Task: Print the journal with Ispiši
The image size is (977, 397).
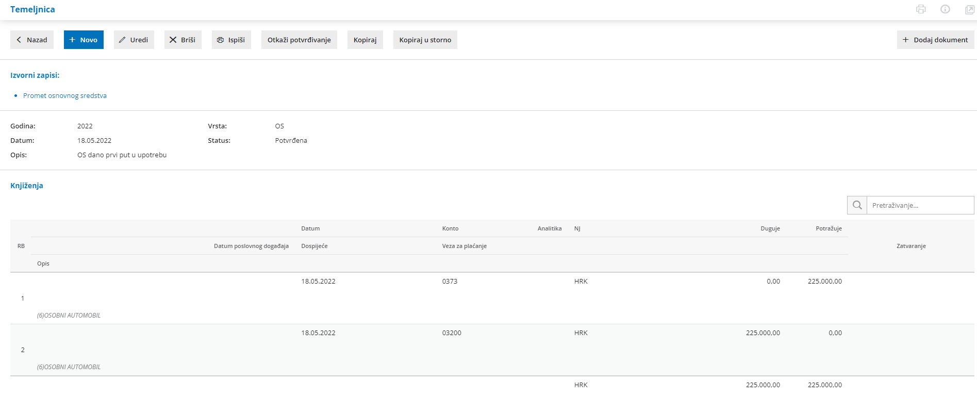Action: tap(231, 40)
